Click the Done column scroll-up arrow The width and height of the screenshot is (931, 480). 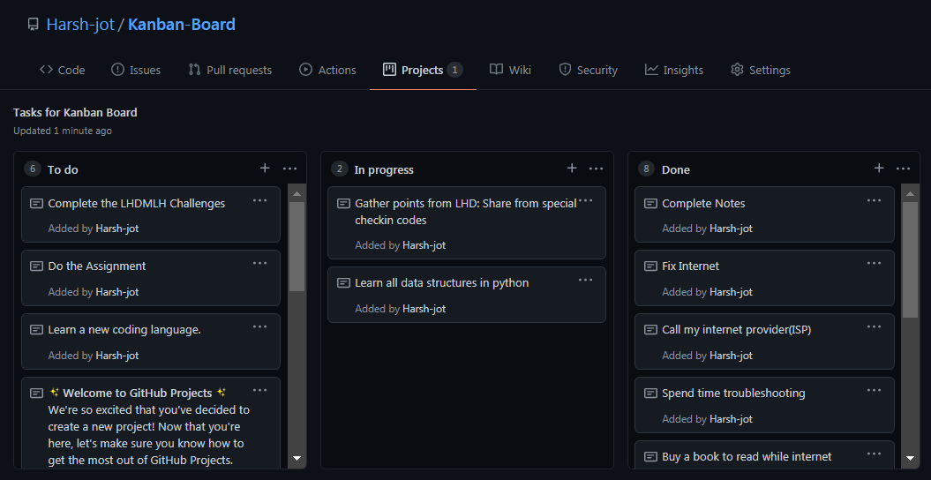pos(910,193)
